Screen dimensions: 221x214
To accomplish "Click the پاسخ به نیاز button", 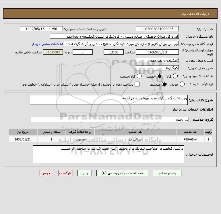I will pos(167,173).
